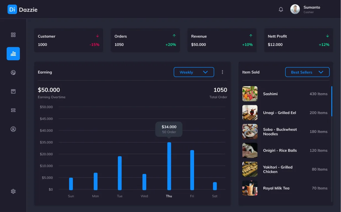The width and height of the screenshot is (341, 212).
Task: Click the Item Sold panel title
Action: tap(251, 72)
